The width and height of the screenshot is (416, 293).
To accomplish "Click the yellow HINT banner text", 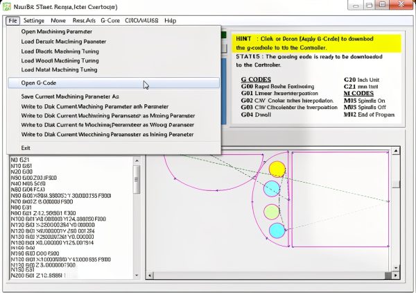I will pyautogui.click(x=317, y=43).
